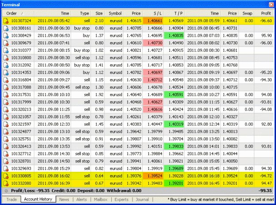
Task: Select the Account History tab
Action: click(x=38, y=199)
